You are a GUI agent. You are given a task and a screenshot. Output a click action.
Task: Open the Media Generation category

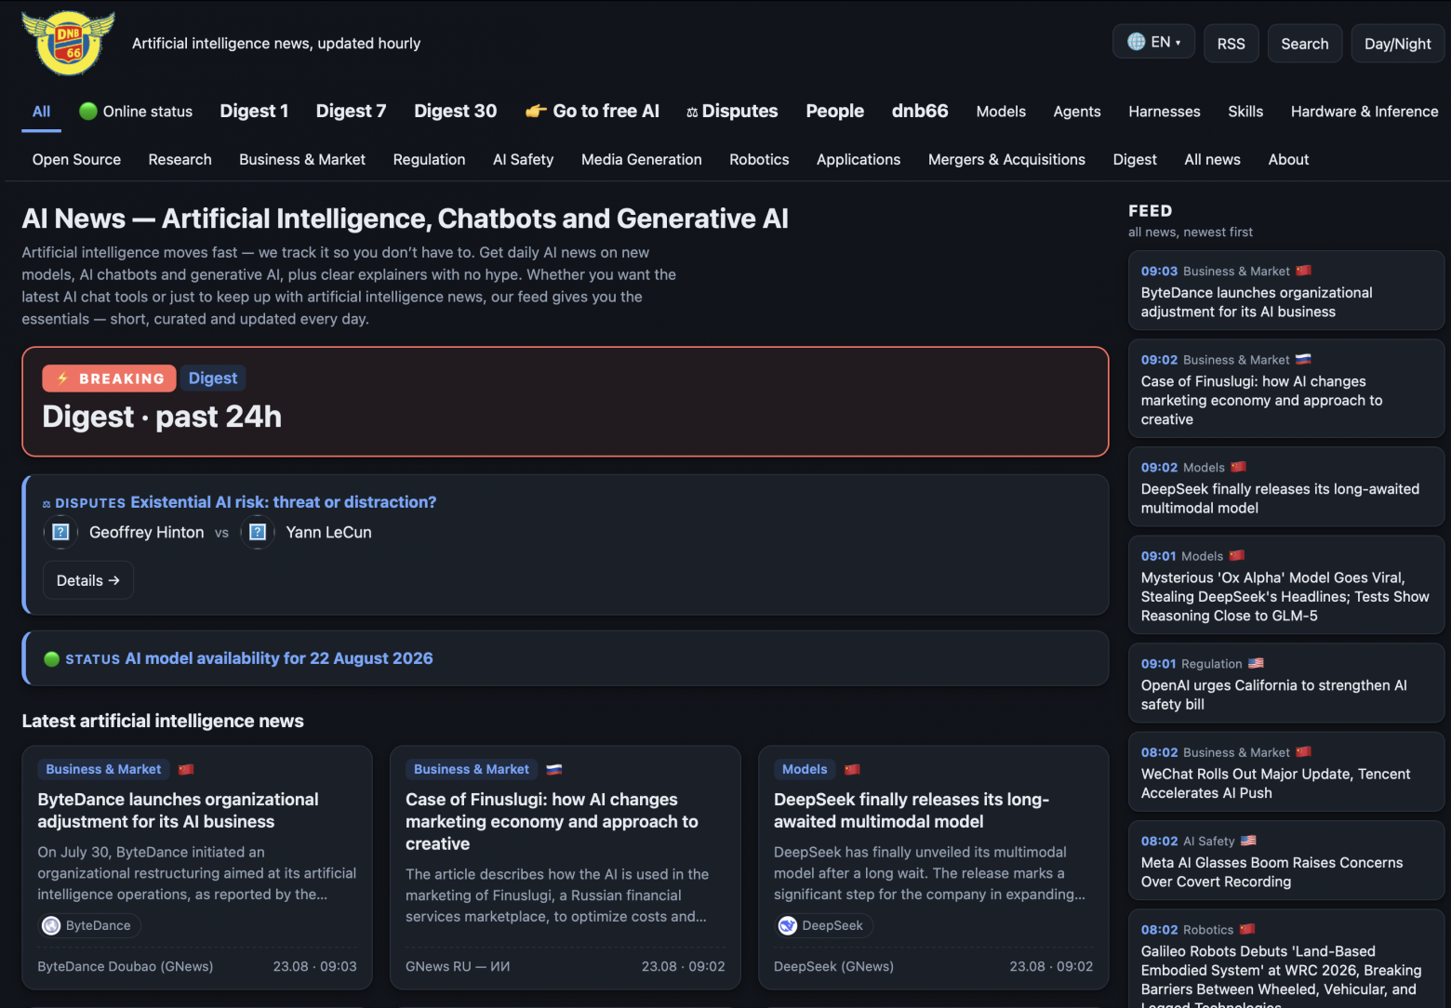click(642, 160)
